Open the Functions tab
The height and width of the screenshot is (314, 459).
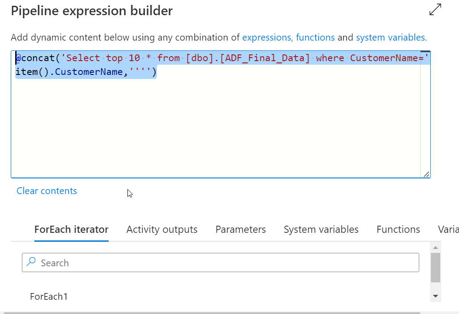tap(398, 229)
